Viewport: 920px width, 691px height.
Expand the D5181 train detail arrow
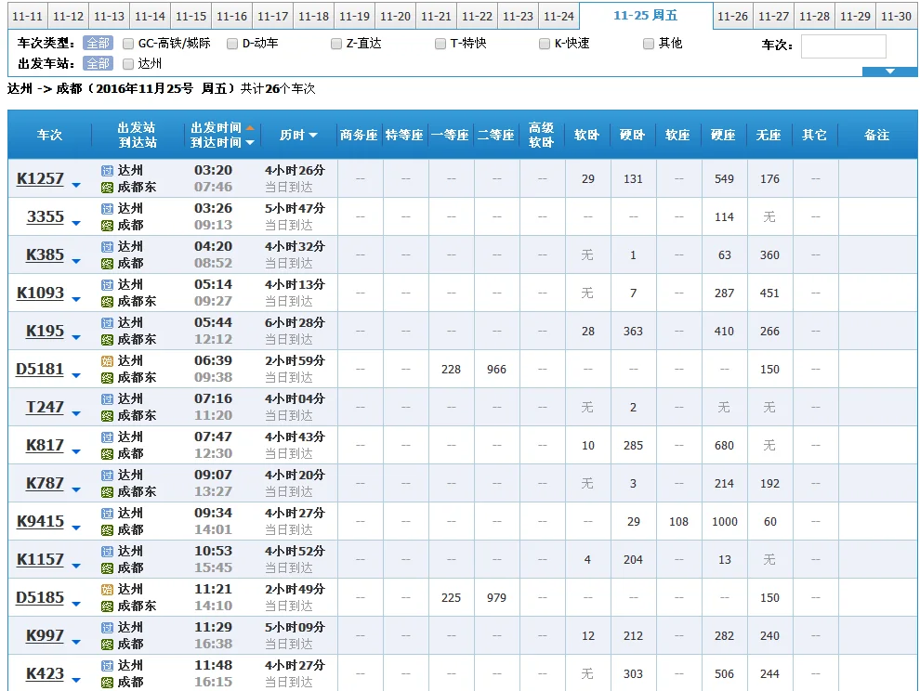(77, 373)
